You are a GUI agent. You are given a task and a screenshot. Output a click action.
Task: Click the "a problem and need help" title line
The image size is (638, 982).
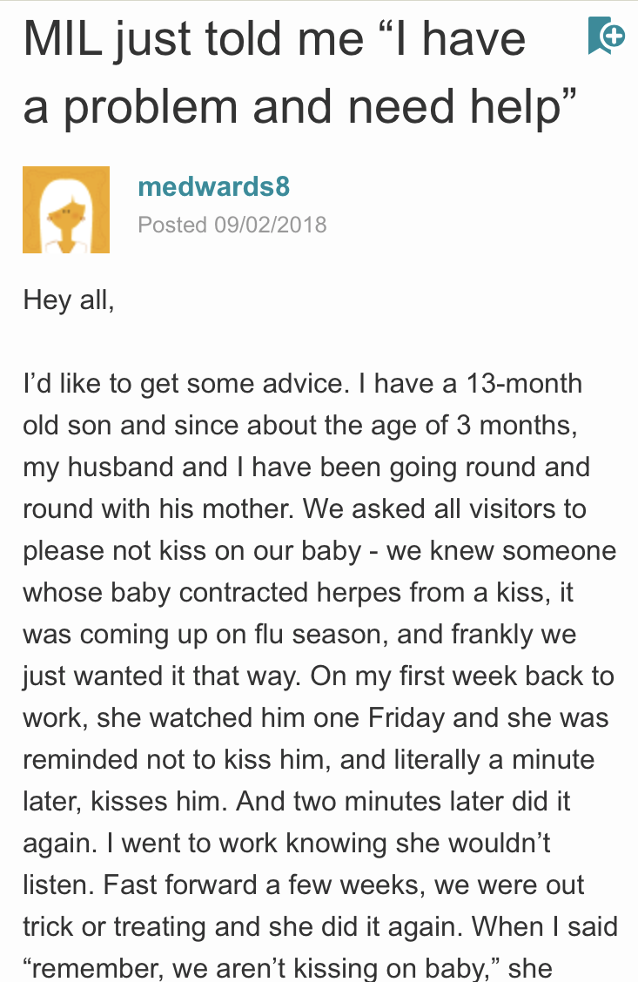point(300,107)
